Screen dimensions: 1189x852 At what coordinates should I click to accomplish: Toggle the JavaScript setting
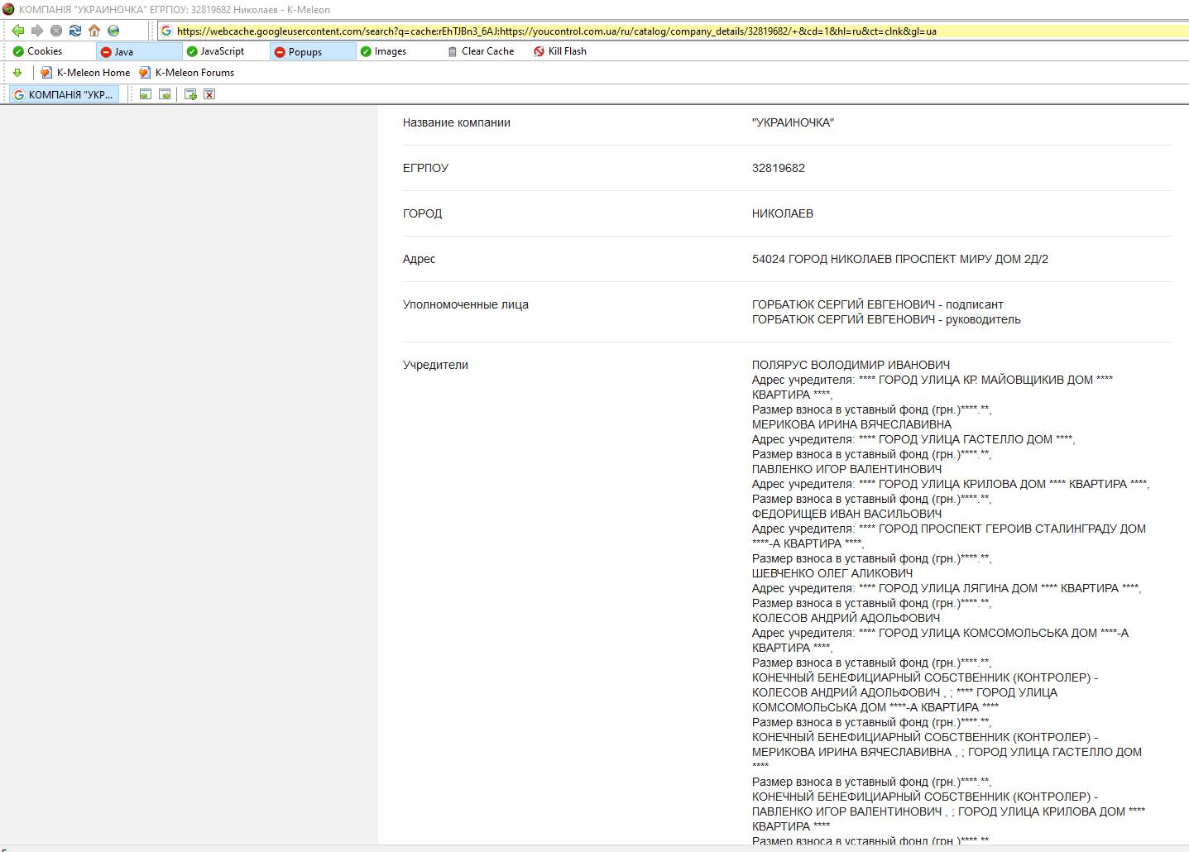pyautogui.click(x=216, y=51)
